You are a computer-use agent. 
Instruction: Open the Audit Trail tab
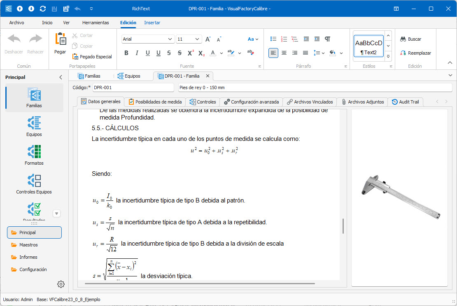(406, 102)
